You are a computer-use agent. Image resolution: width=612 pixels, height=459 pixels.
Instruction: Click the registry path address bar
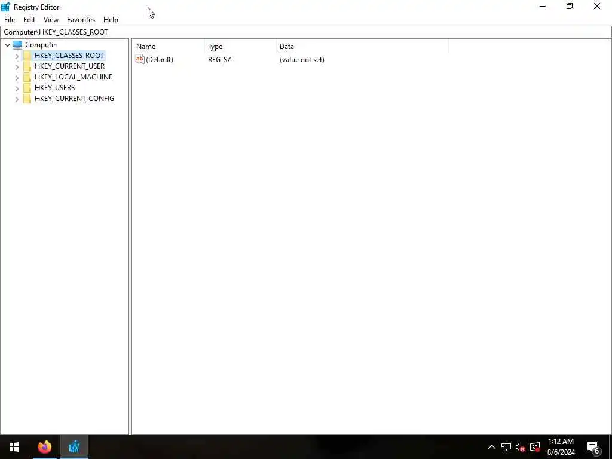click(306, 32)
